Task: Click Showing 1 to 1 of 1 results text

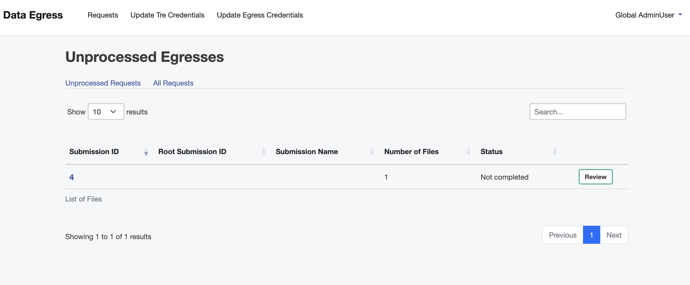Action: click(x=108, y=237)
